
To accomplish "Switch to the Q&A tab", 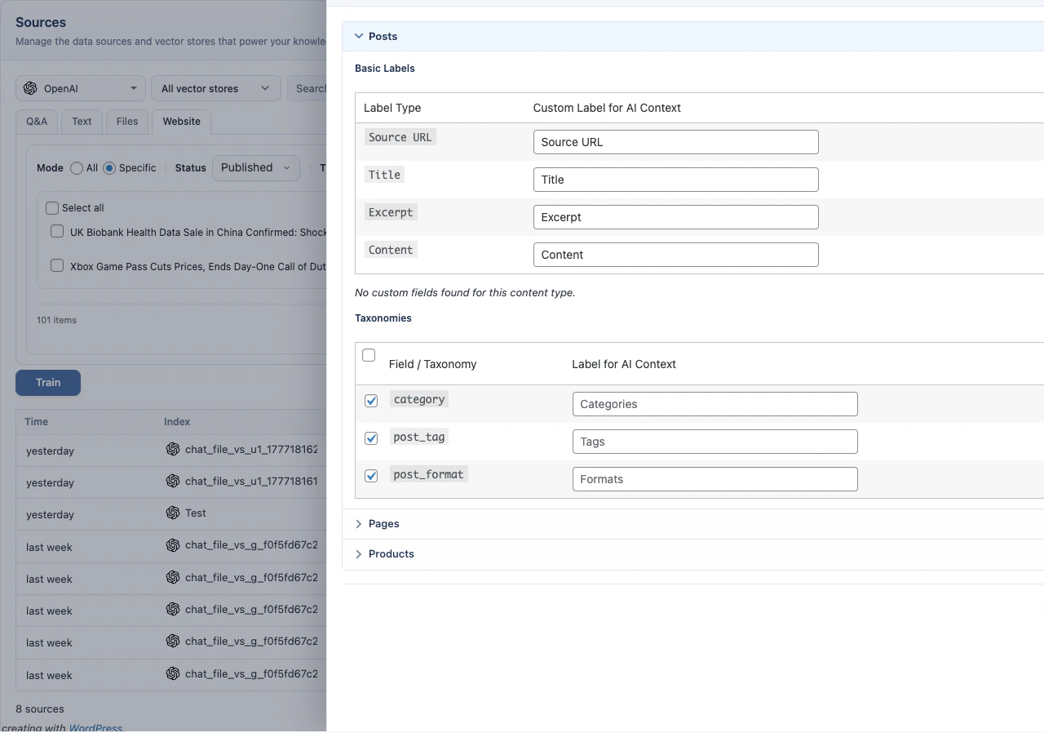I will click(x=36, y=121).
